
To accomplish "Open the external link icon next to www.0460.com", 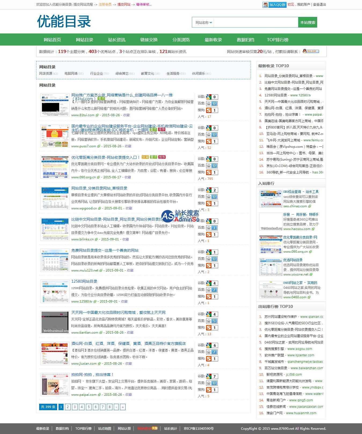I will point(309,297).
